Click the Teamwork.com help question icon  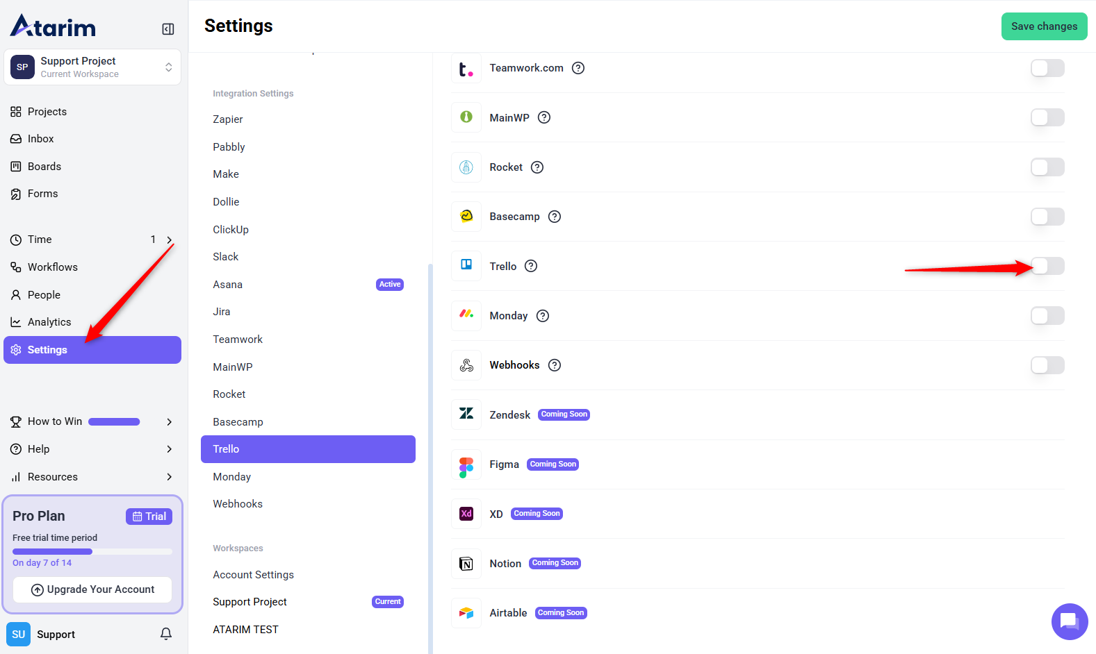pos(578,68)
